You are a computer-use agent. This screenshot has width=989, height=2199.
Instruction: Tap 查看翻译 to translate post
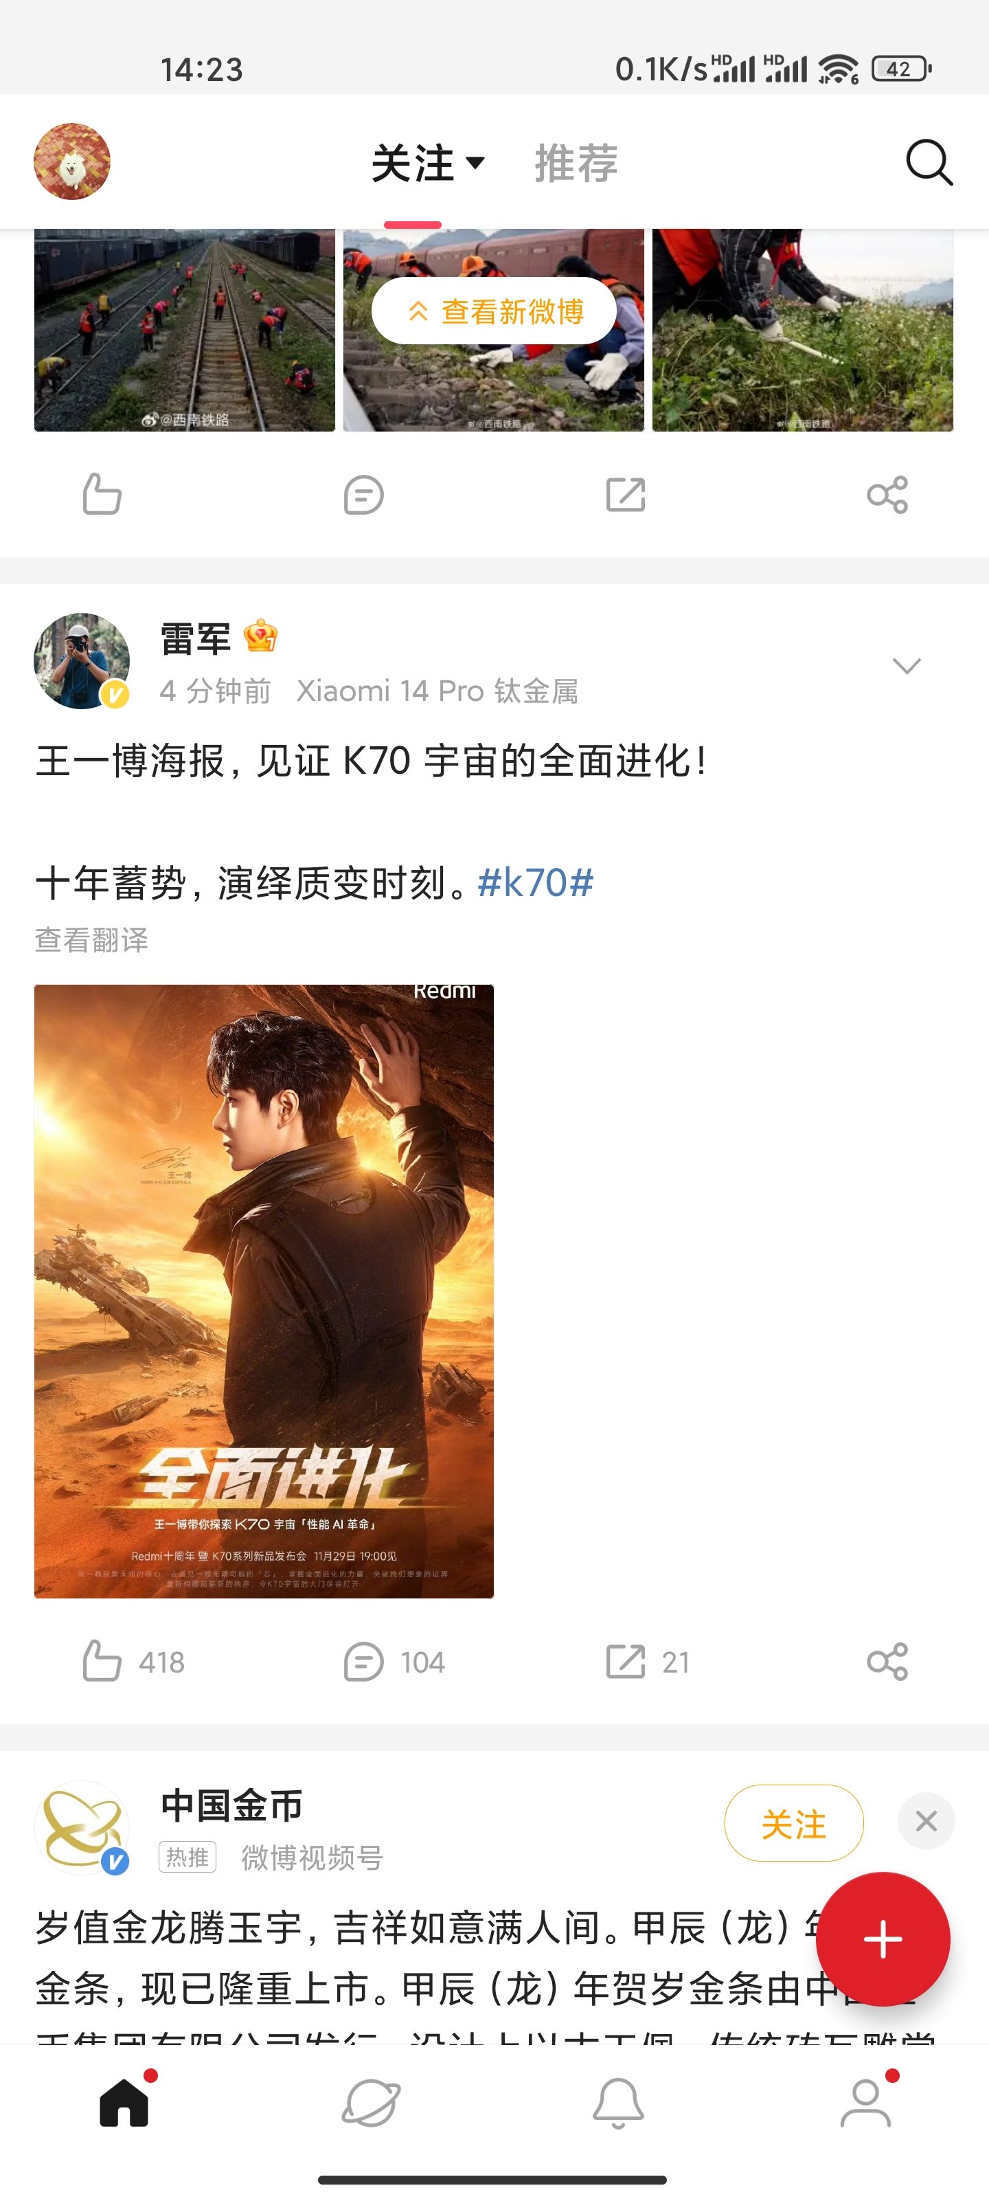tap(91, 939)
